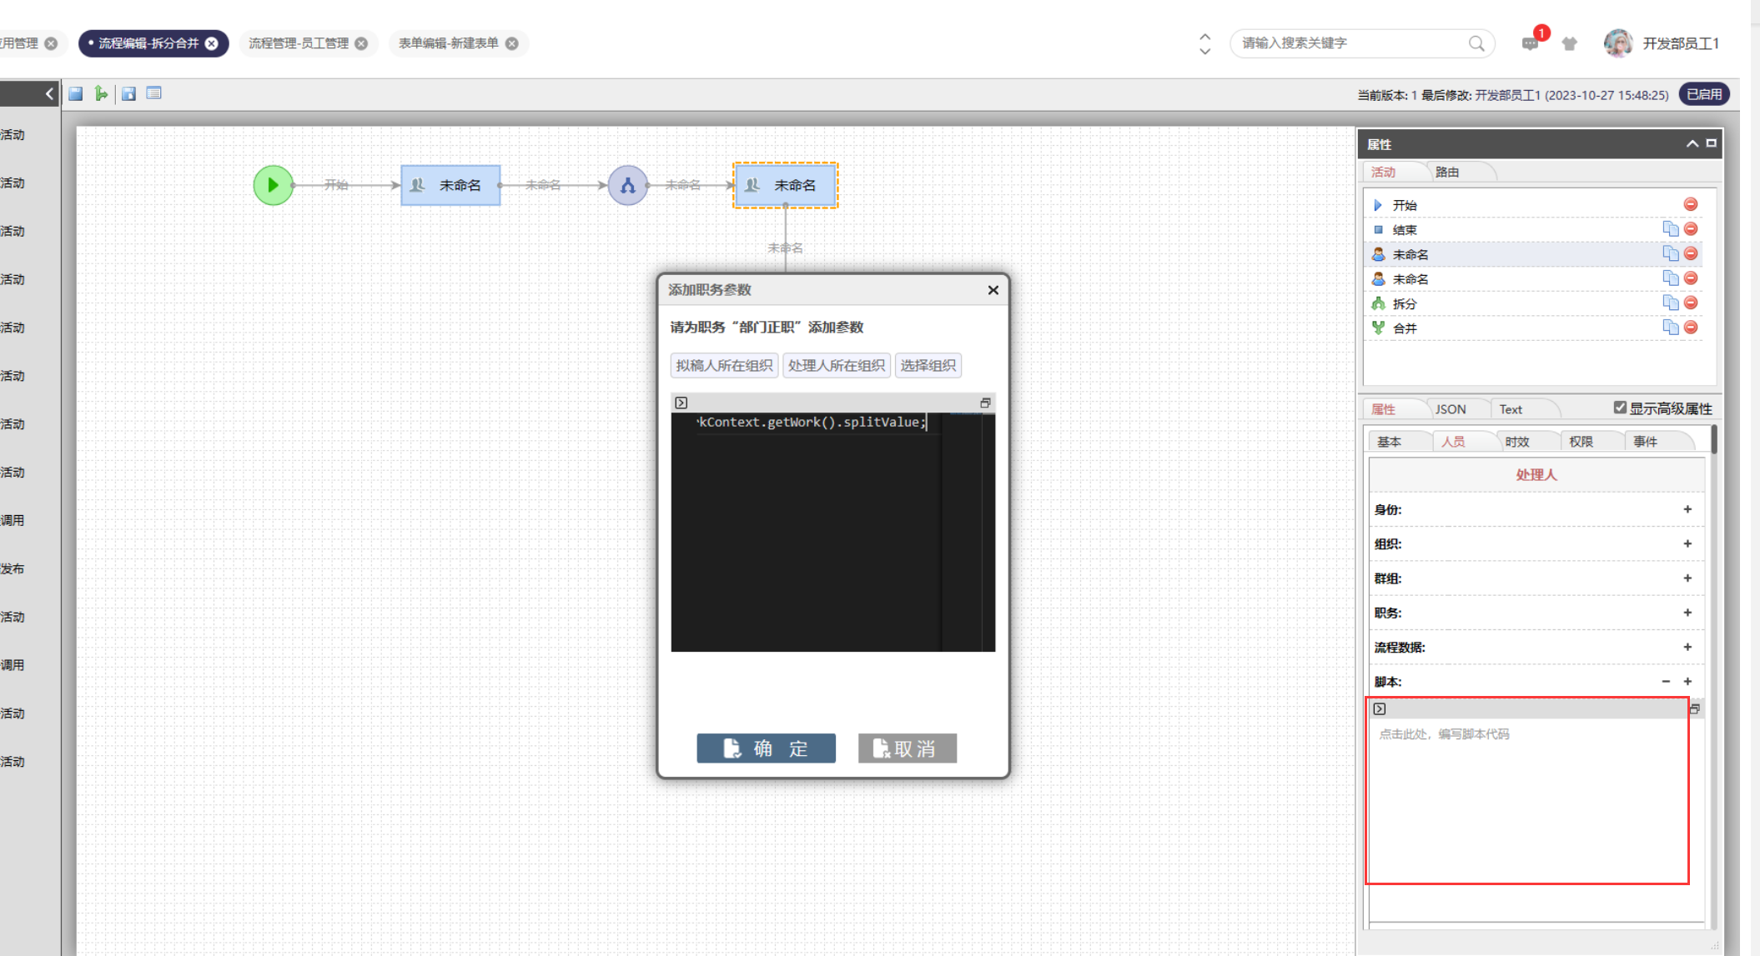Switch to the 路由 tab
The height and width of the screenshot is (956, 1760).
[x=1447, y=172]
